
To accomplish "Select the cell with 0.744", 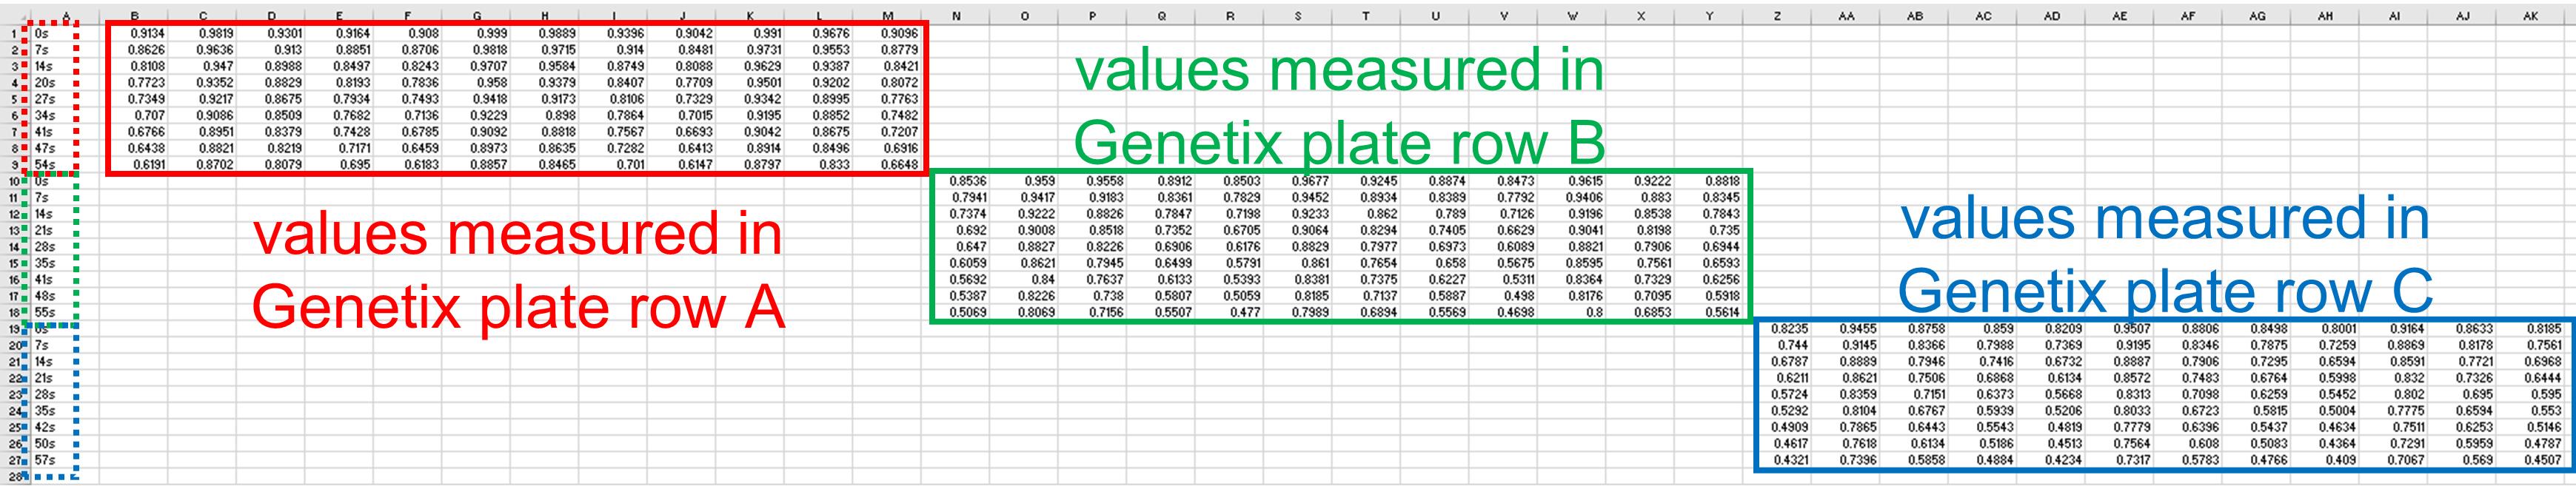I will point(1777,345).
